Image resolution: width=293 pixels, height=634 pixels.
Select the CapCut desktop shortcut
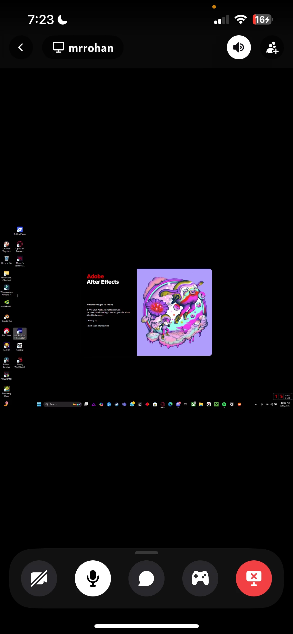tap(20, 347)
